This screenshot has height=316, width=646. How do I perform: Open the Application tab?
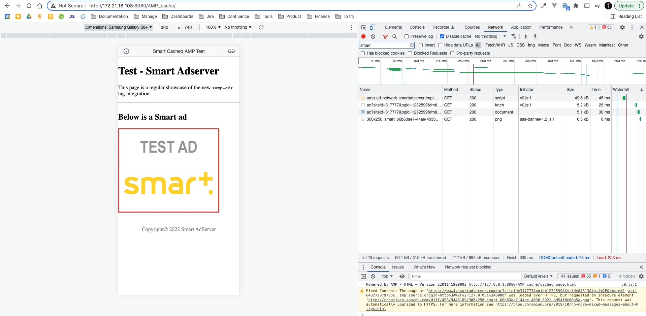click(x=521, y=27)
